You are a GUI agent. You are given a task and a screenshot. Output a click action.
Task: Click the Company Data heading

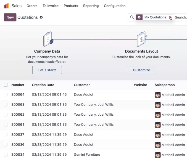click(x=47, y=51)
